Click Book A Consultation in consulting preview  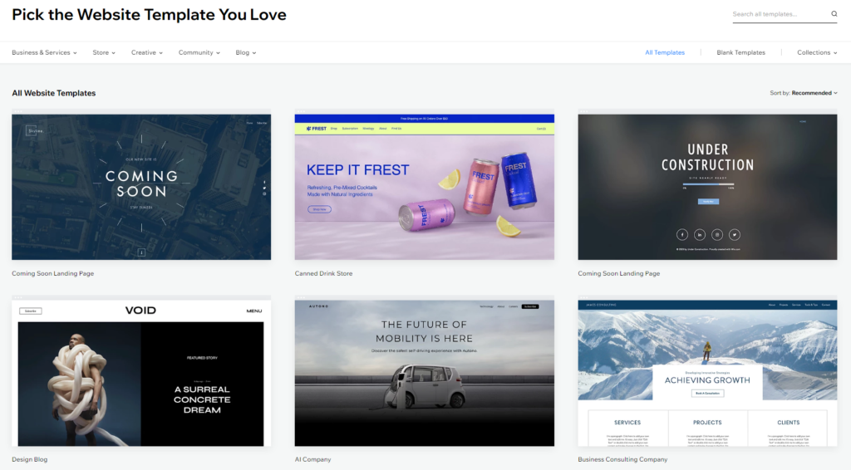[x=707, y=393]
